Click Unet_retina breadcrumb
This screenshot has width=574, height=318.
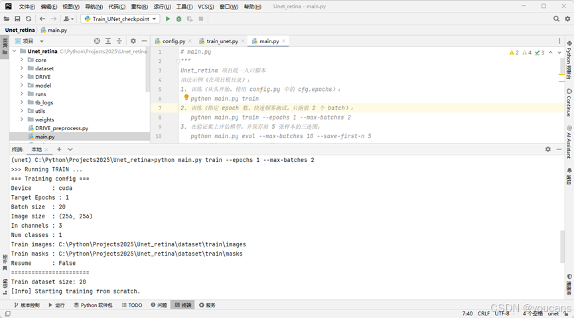(20, 30)
